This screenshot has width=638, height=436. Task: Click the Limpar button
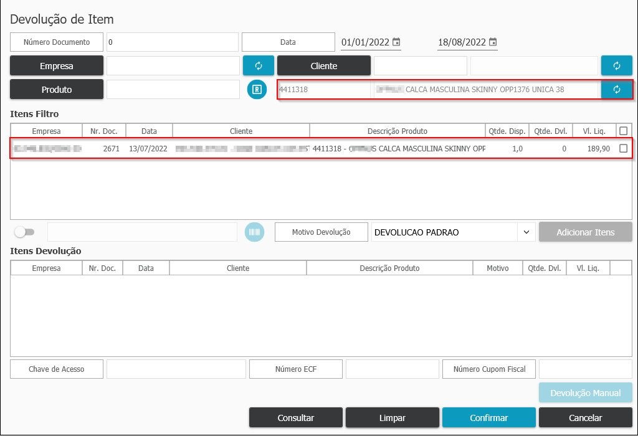[393, 418]
